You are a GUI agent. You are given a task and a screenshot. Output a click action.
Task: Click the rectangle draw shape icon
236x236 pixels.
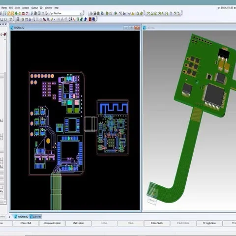(2, 19)
